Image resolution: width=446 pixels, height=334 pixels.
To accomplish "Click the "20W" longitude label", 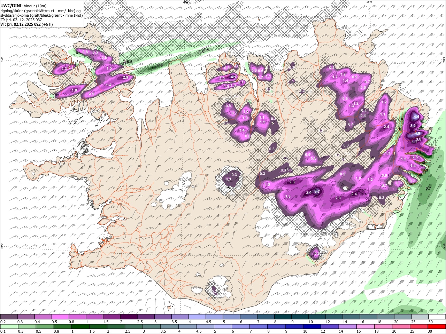I will pos(185,2).
